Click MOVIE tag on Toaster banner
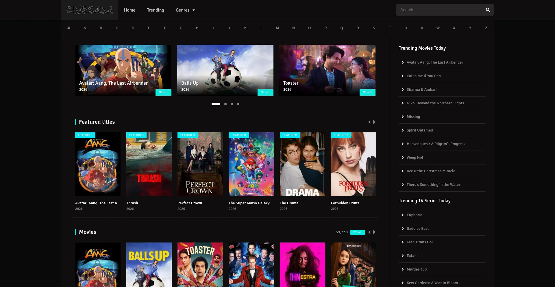The image size is (555, 287). point(367,92)
